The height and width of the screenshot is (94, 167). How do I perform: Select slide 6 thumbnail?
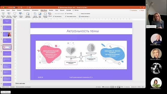click(x=7, y=53)
